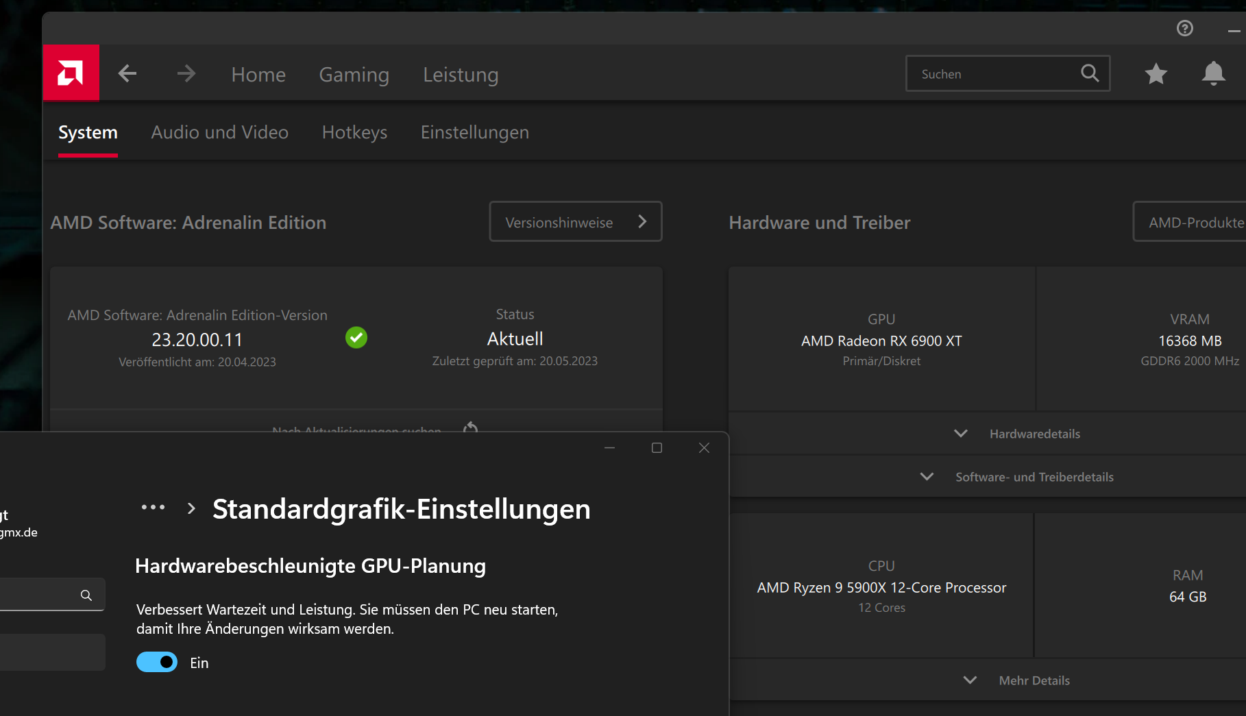Open notifications bell icon
The height and width of the screenshot is (716, 1246).
coord(1214,73)
